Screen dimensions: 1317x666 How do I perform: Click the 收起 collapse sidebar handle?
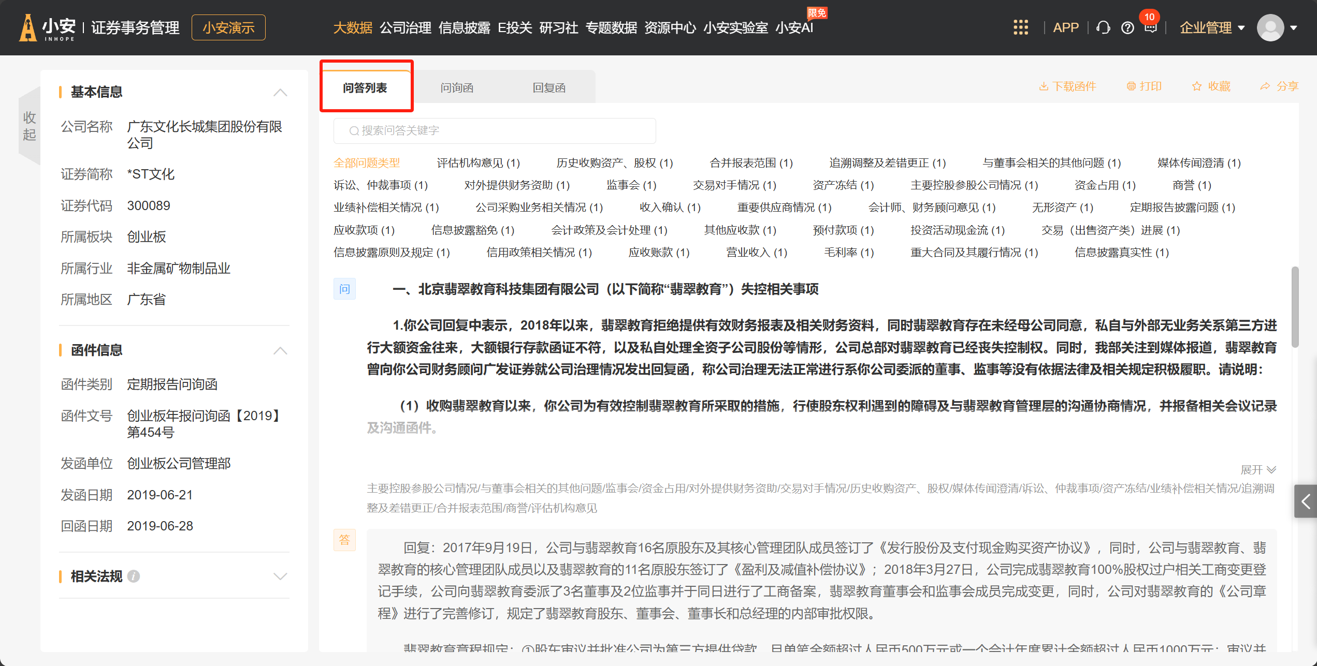point(30,126)
